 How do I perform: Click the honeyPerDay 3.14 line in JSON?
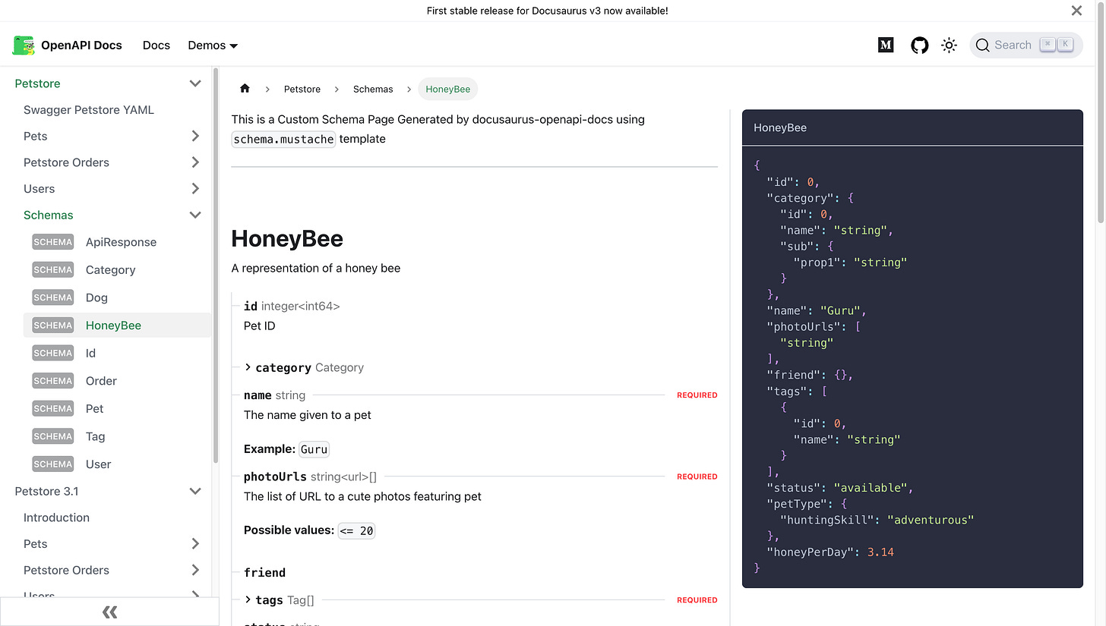coord(830,552)
